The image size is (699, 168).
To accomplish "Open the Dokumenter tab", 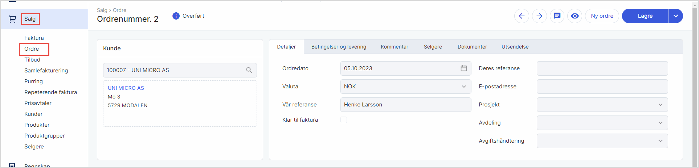I will 472,47.
